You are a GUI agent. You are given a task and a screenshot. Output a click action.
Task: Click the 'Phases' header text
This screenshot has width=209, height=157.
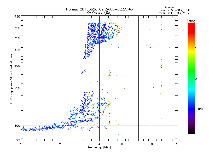(x=169, y=8)
